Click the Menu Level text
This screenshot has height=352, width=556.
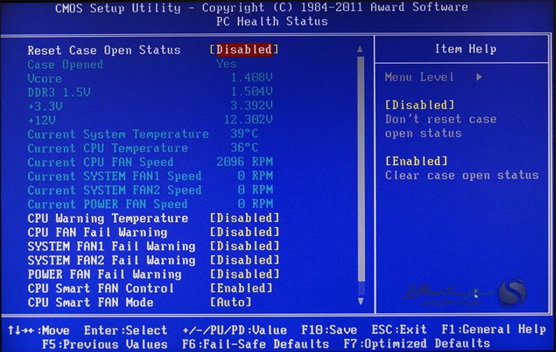tap(419, 77)
